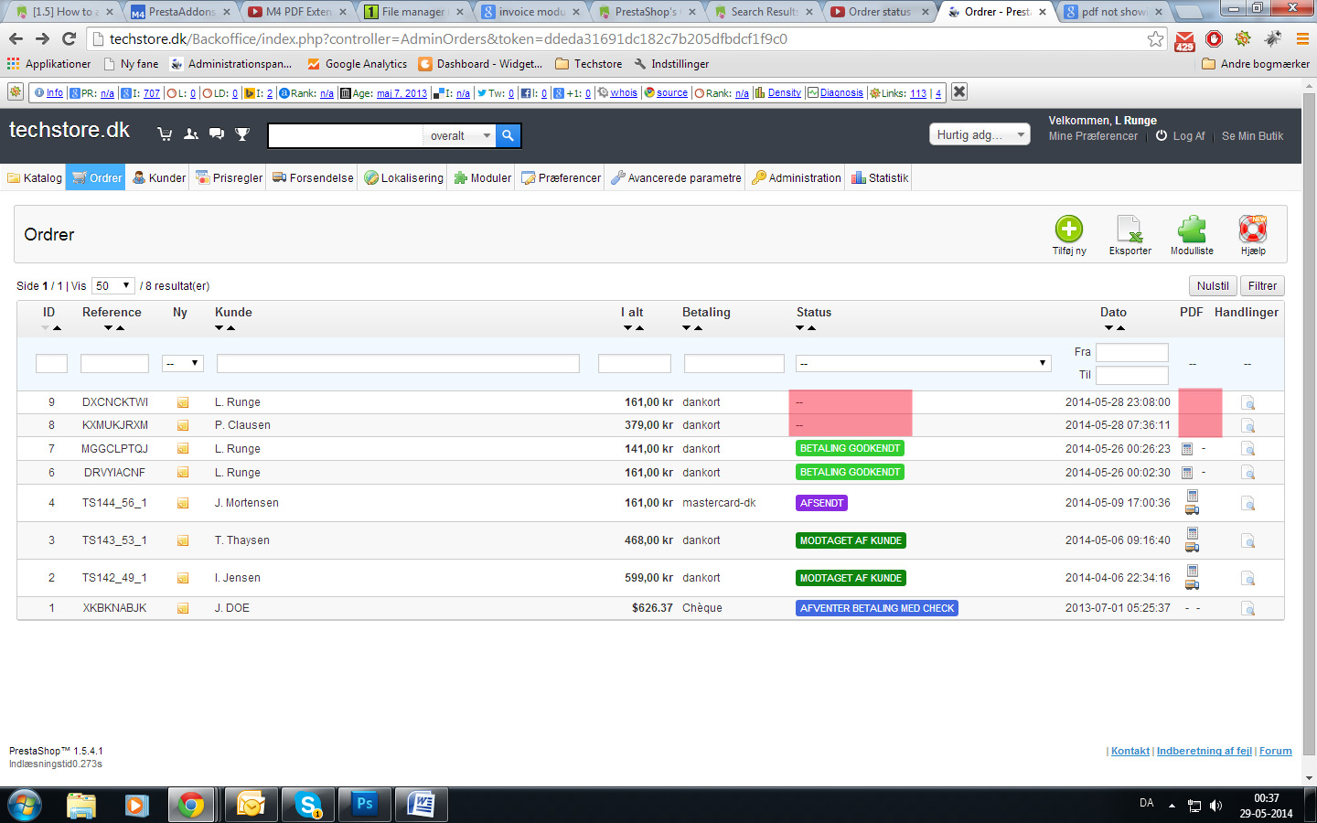Open Photoshop from the taskbar
The height and width of the screenshot is (823, 1317).
[365, 804]
